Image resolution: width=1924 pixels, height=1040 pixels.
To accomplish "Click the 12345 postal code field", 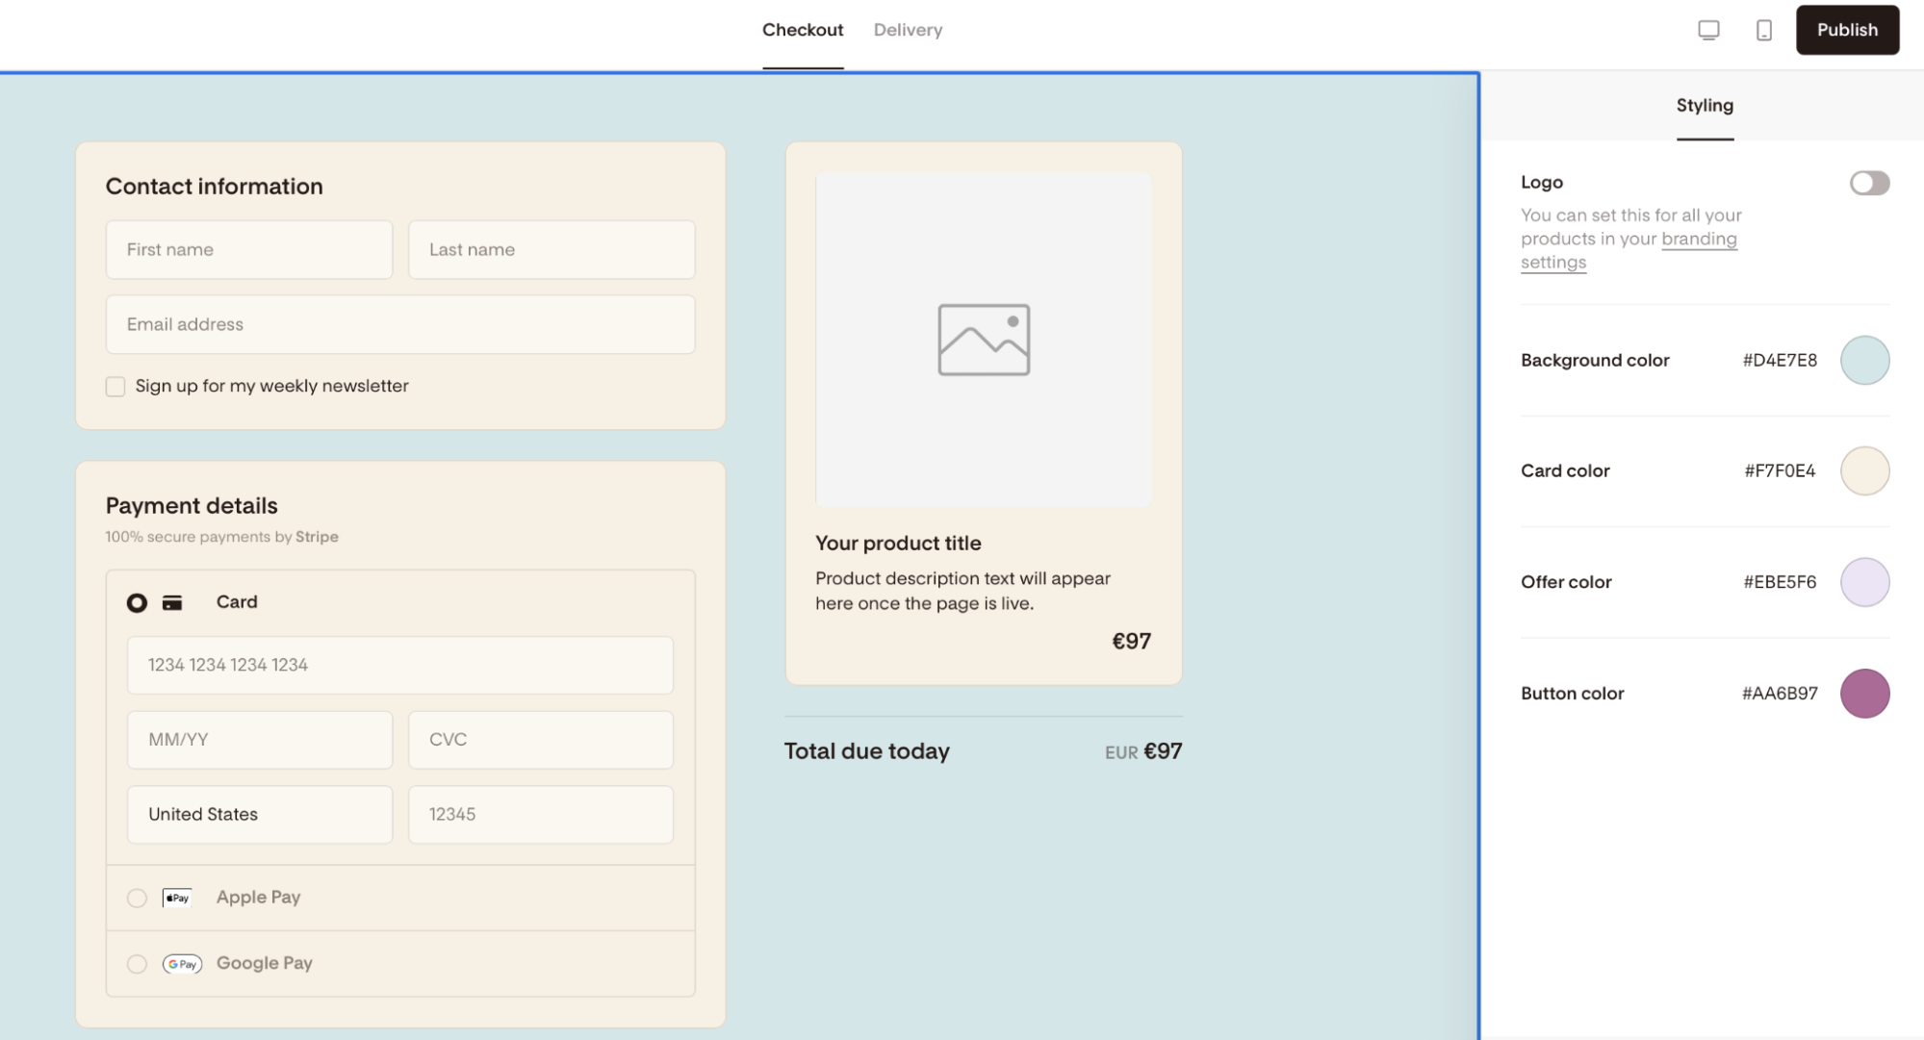I will tap(541, 815).
